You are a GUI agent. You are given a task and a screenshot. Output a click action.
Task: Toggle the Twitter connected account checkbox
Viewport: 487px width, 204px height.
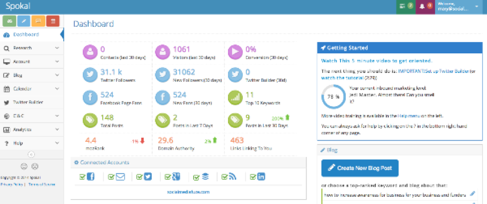click(x=140, y=177)
